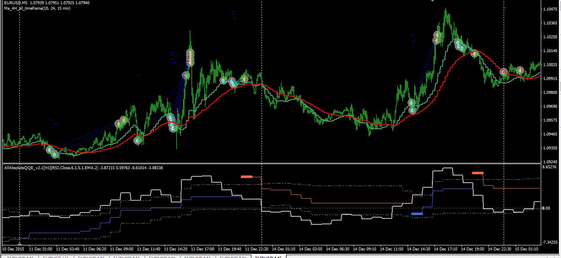This screenshot has height=258, width=561.
Task: Click indicator scale value 8.65276
Action: 550,168
